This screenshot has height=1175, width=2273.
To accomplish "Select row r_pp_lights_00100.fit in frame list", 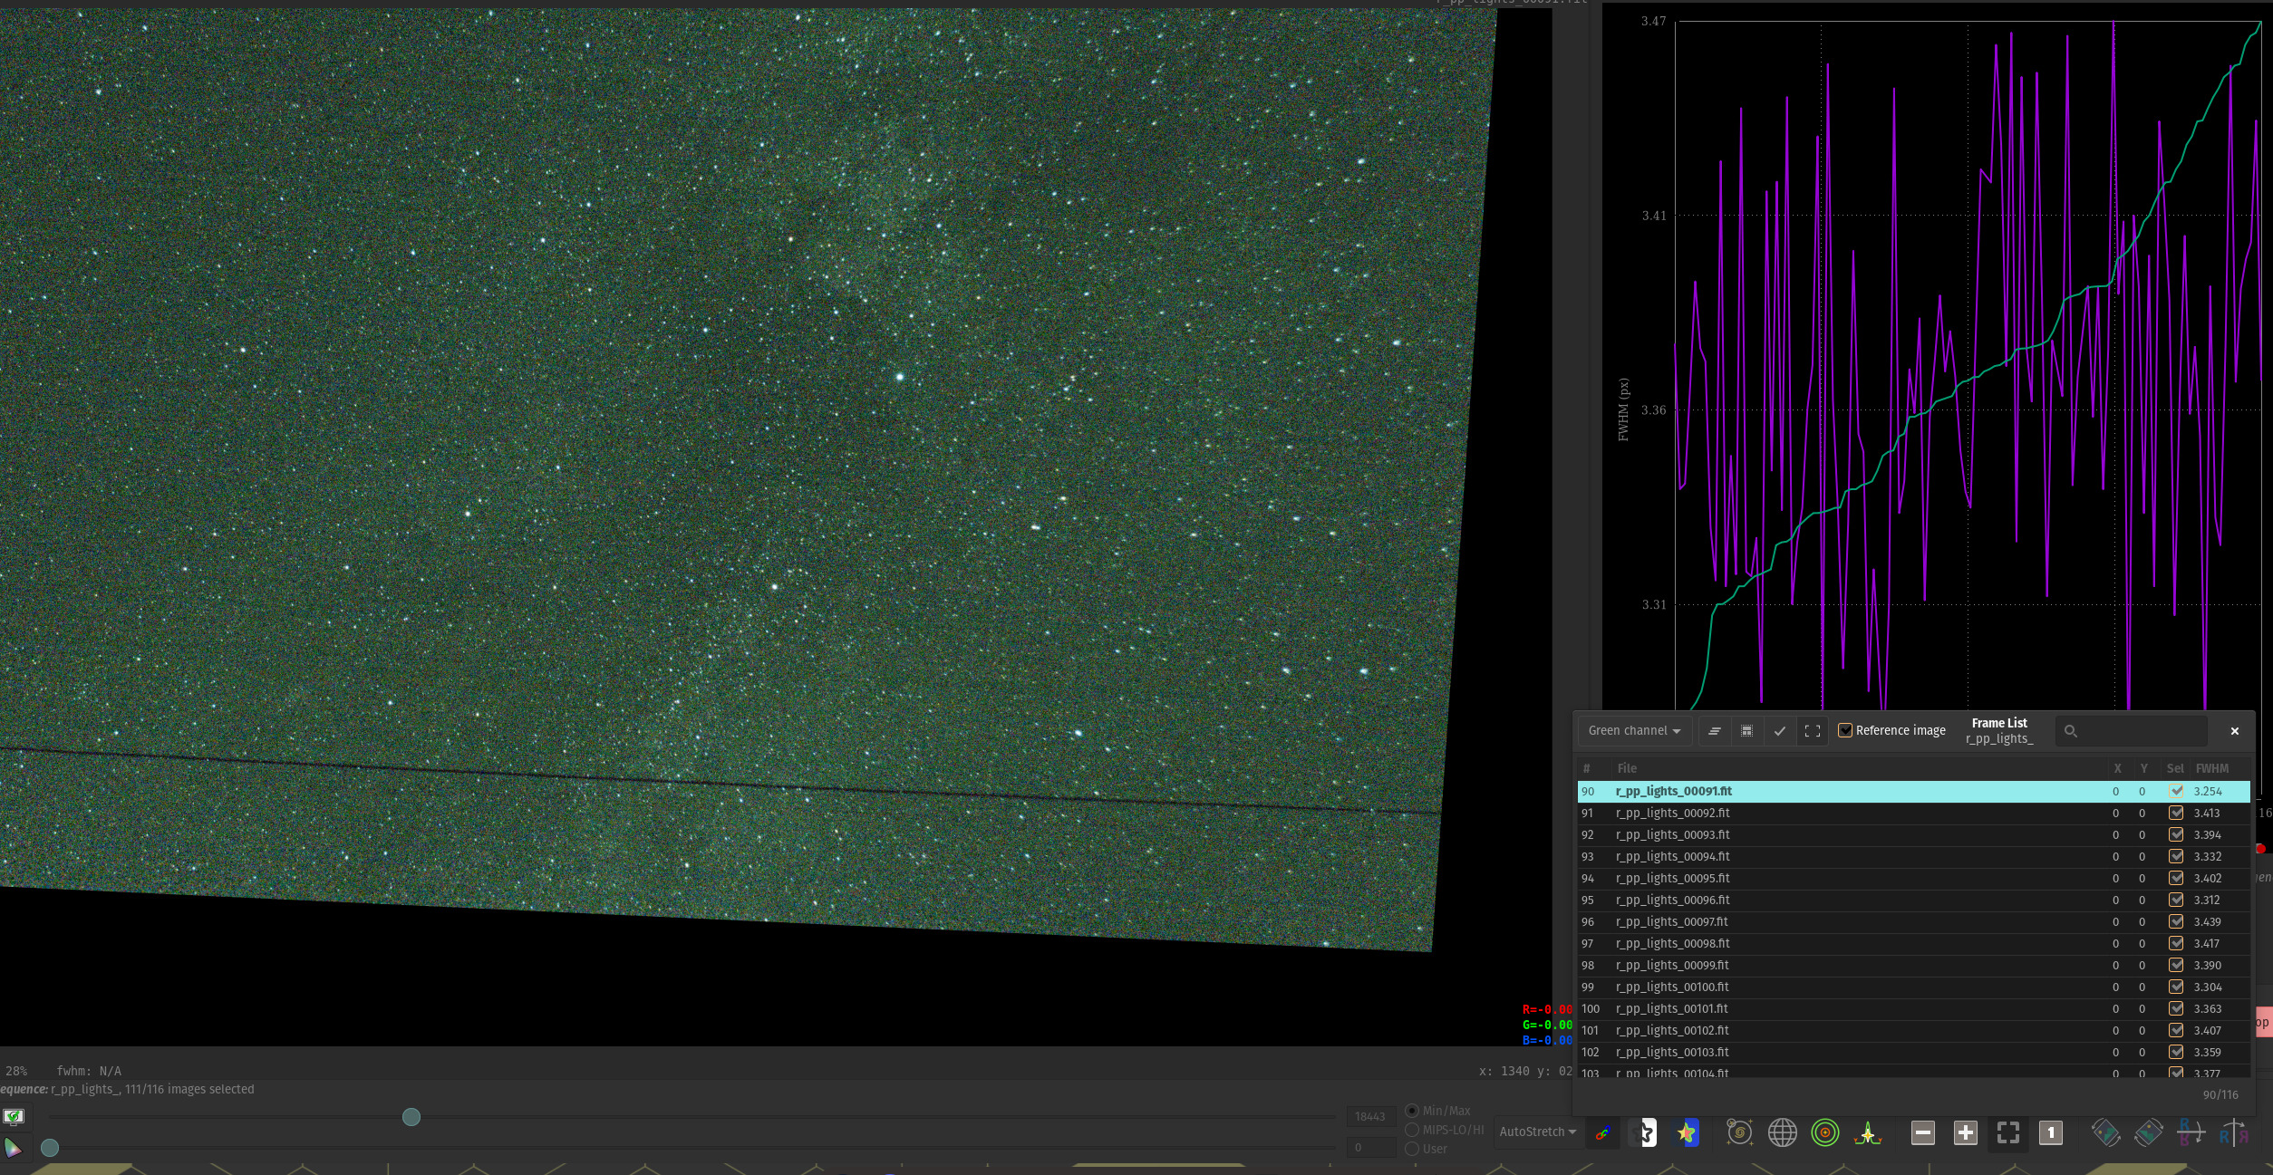I will 1672,987.
